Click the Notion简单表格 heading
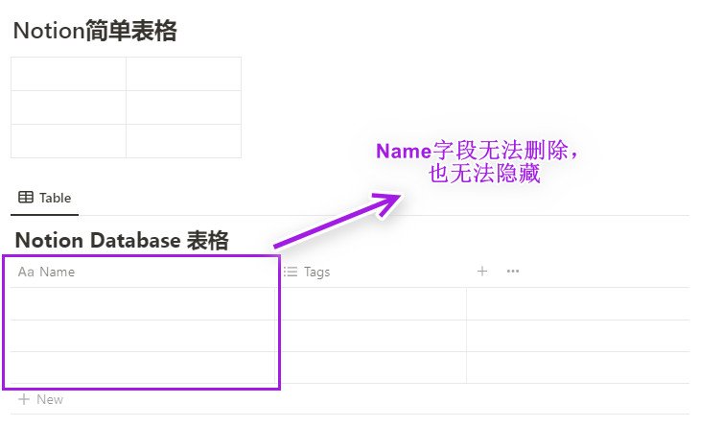The width and height of the screenshot is (723, 427). (95, 31)
